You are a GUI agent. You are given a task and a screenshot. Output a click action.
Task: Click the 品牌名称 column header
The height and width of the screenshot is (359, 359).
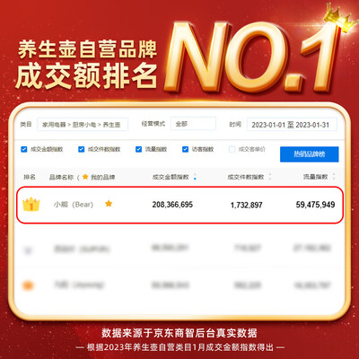(x=61, y=177)
